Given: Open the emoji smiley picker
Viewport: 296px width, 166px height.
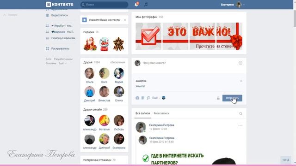Looking at the screenshot, I should [240, 63].
